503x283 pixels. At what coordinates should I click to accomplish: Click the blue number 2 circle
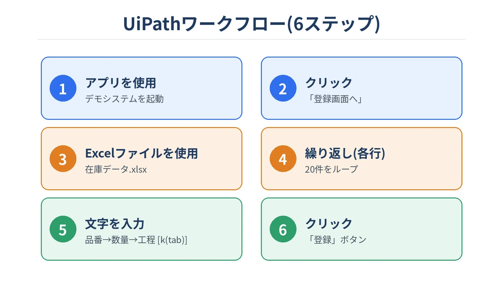283,88
